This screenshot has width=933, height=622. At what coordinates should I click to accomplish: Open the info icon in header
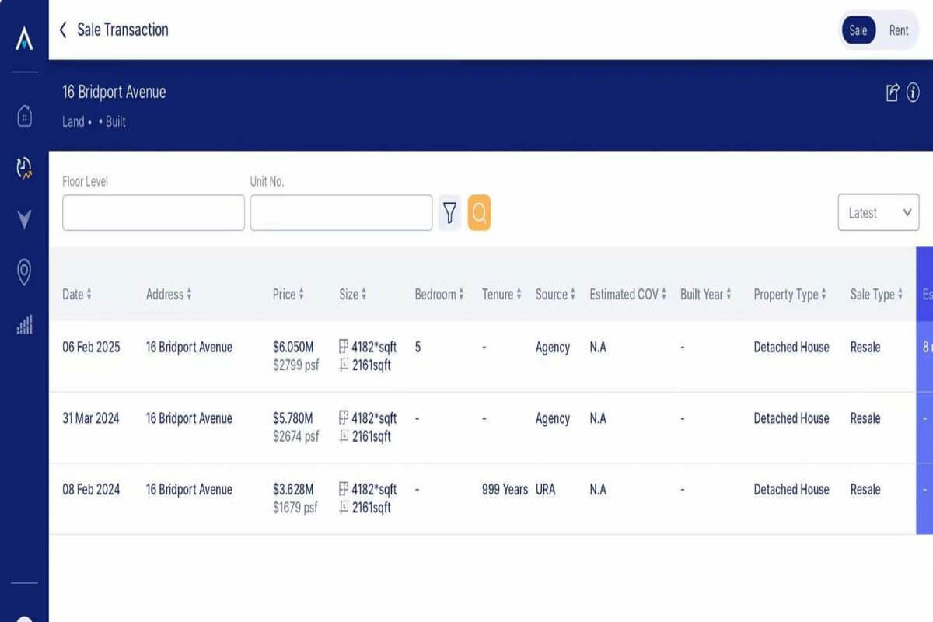(x=913, y=93)
